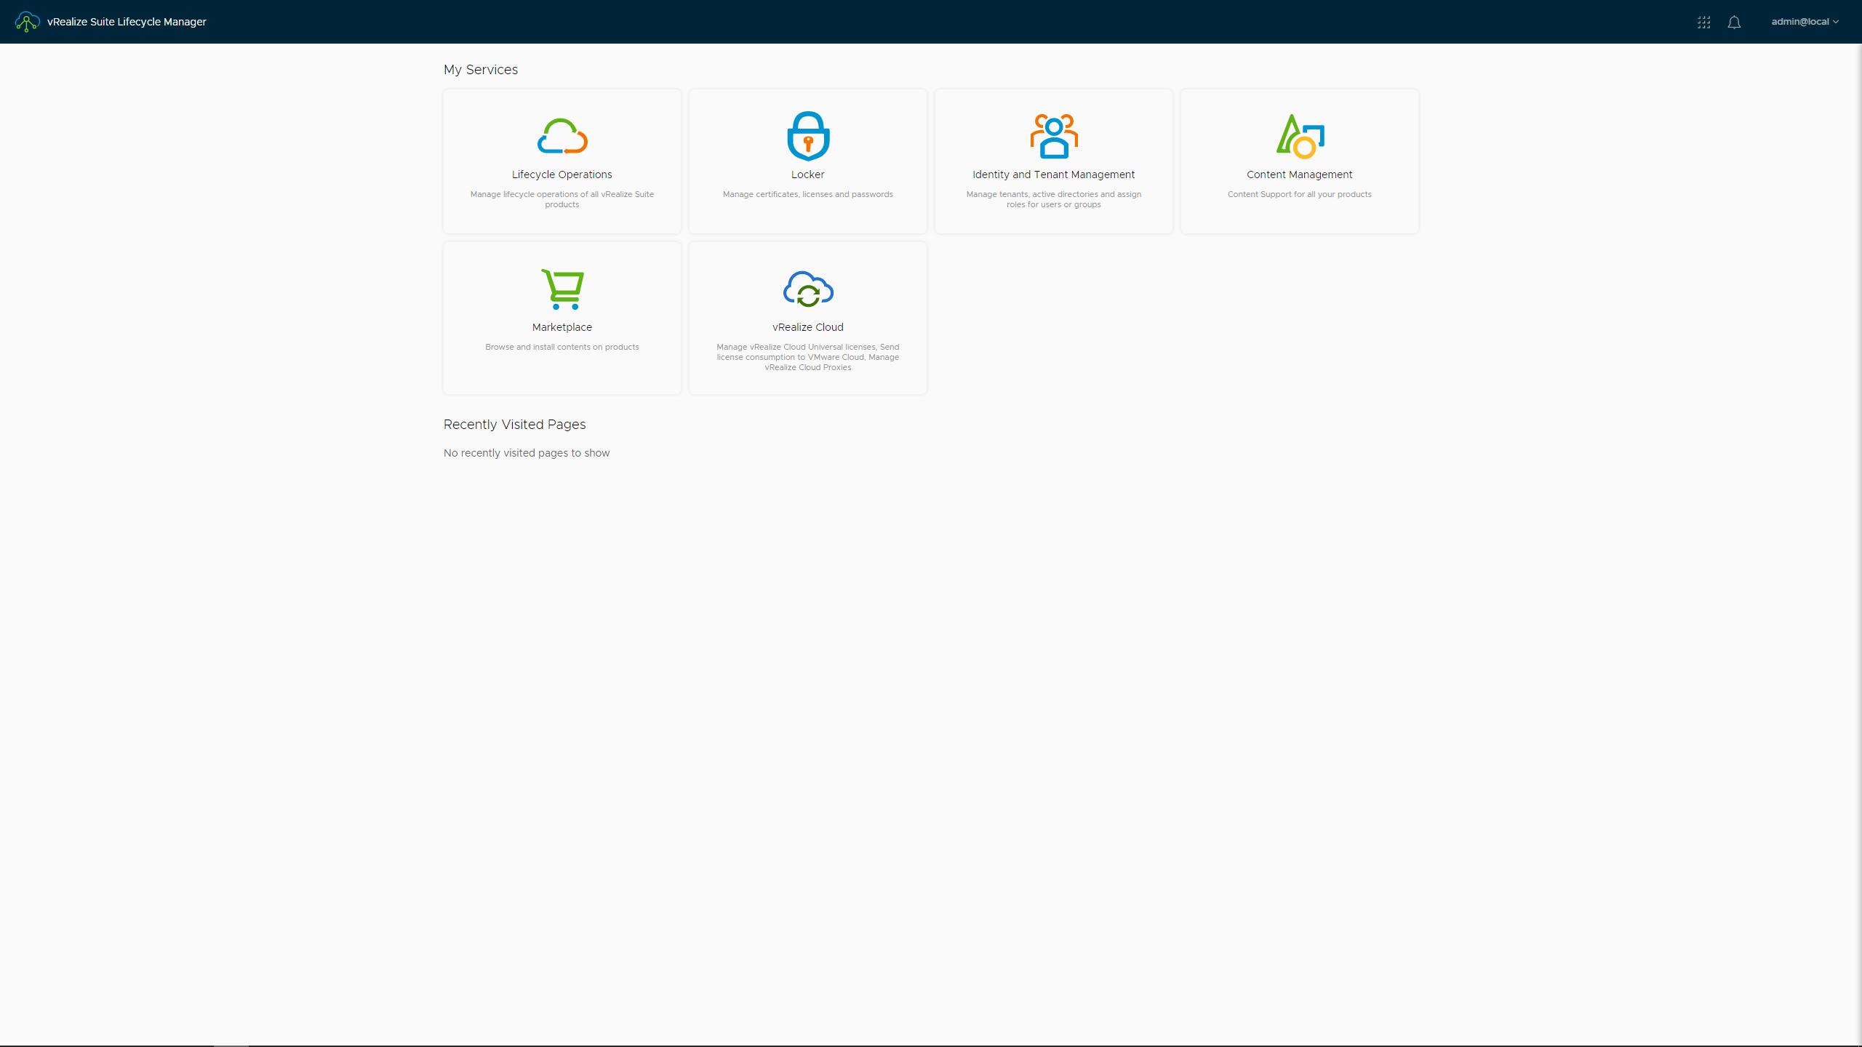Click 'Manage vRealize Cloud Universal licenses' description

click(x=808, y=357)
